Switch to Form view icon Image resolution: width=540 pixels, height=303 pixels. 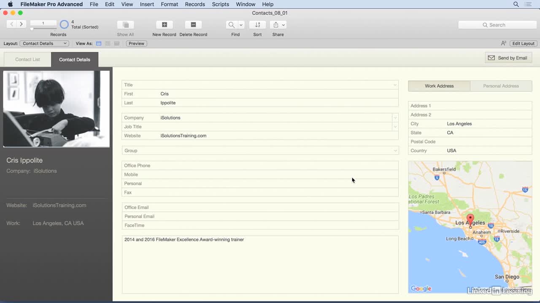pyautogui.click(x=99, y=43)
